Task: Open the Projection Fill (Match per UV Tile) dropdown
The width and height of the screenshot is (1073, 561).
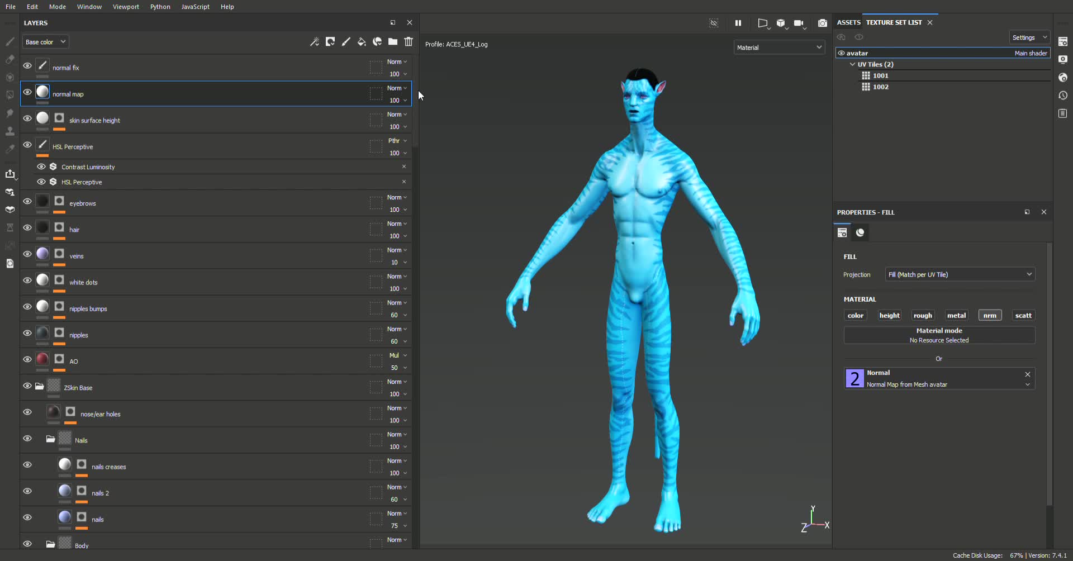Action: tap(960, 274)
